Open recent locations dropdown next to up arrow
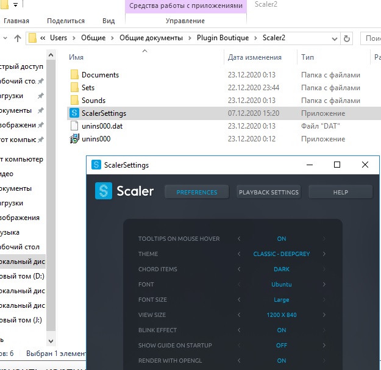Viewport: 381px width, 370px height. click(5, 38)
